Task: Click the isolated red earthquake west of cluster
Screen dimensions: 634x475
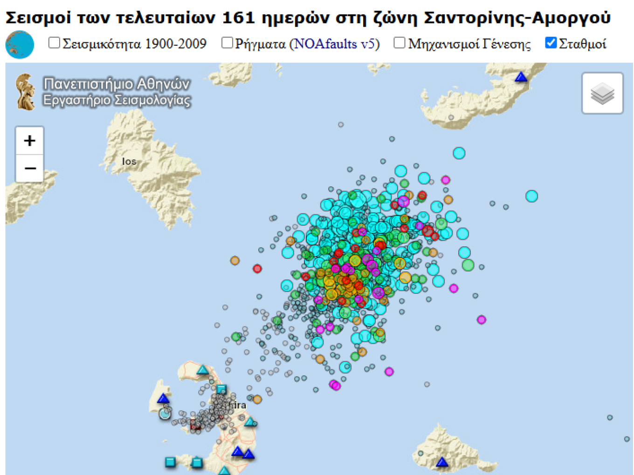Action: tap(257, 269)
